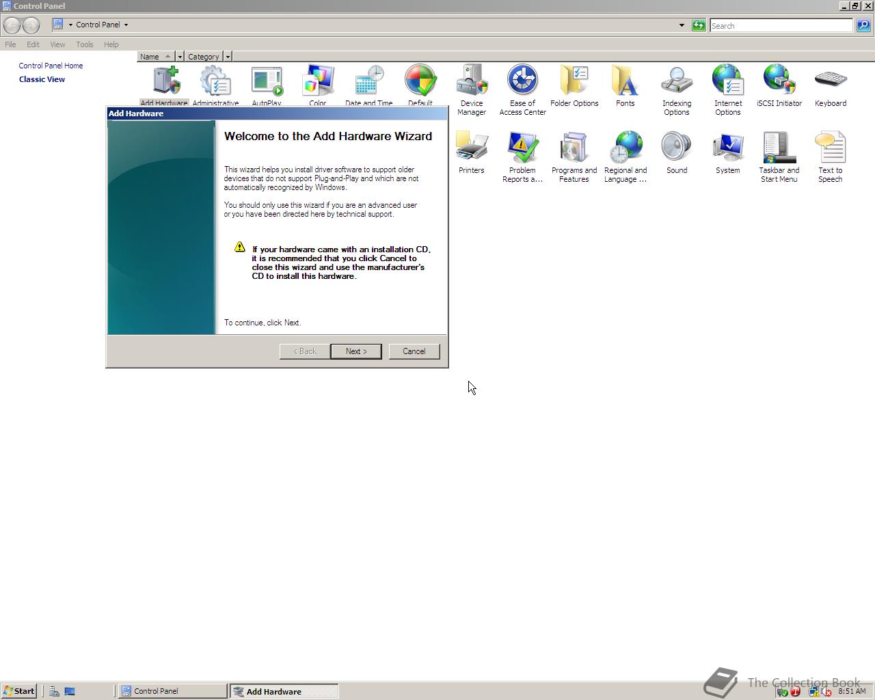Open iSCSI Initiator icon
The height and width of the screenshot is (700, 875).
tap(779, 85)
